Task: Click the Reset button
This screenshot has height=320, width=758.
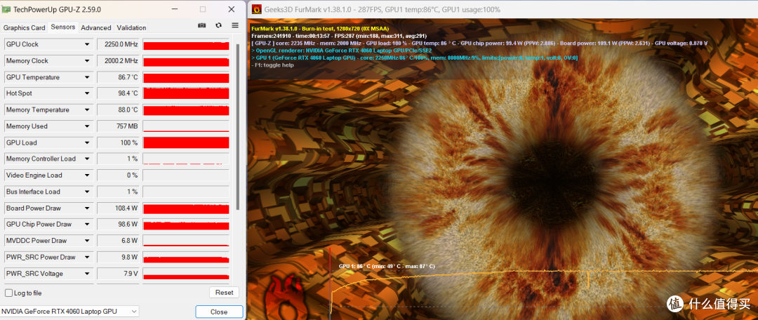Action: 225,293
